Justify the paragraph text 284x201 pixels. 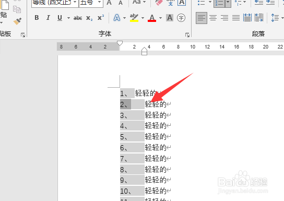236,18
